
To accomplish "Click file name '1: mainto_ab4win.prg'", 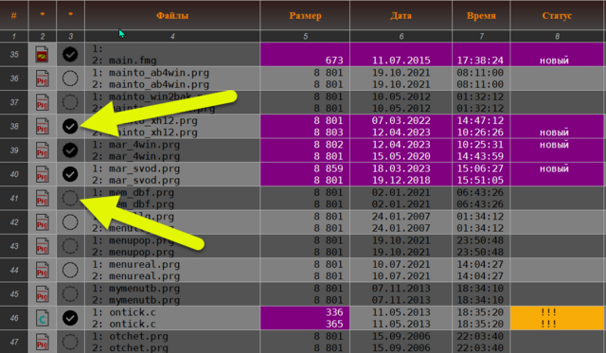I will [151, 73].
